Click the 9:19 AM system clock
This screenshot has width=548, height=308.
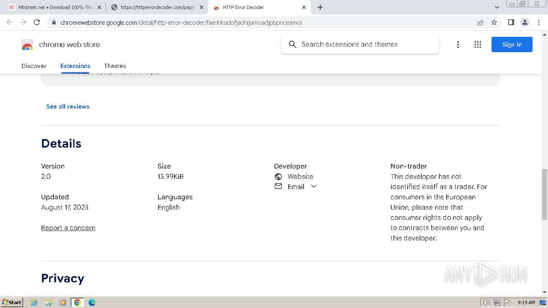[526, 302]
